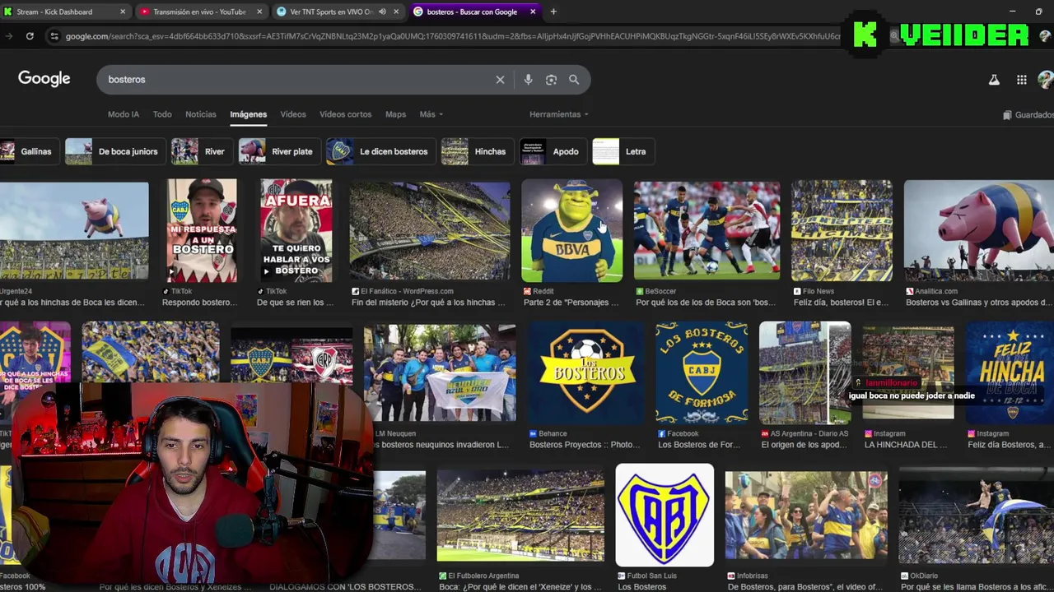
Task: Select the Todo results tab
Action: click(x=162, y=114)
